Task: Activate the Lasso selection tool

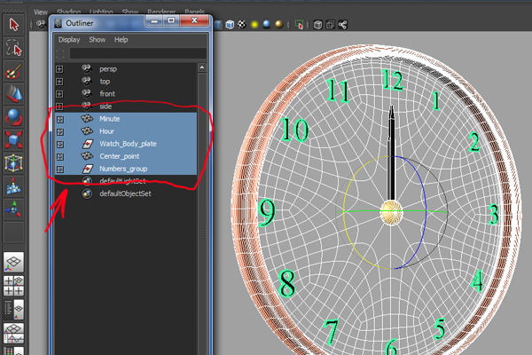Action: 13,48
